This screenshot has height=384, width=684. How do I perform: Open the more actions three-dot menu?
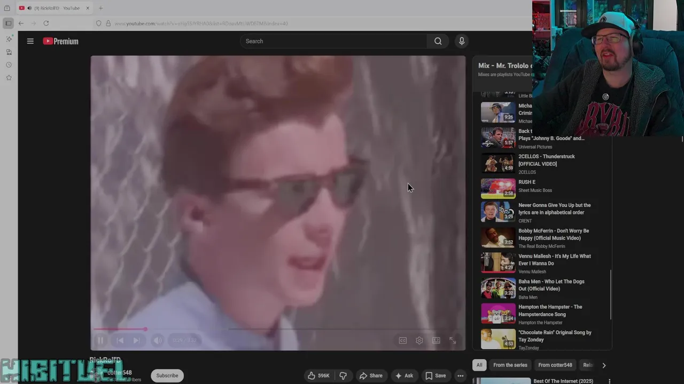click(x=460, y=375)
